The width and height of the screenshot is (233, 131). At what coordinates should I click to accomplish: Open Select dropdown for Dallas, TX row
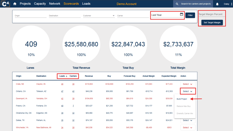188,120
